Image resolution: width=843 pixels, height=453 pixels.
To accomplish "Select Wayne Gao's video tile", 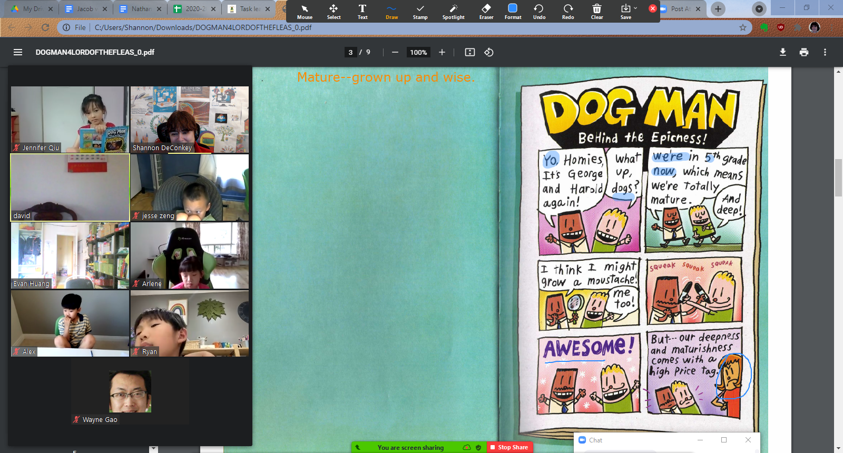I will tap(130, 391).
